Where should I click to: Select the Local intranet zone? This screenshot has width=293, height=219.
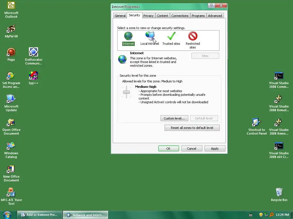150,38
